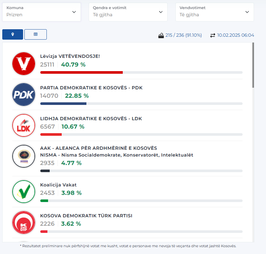Click the vote count 6567
The image size is (266, 254).
(x=47, y=127)
